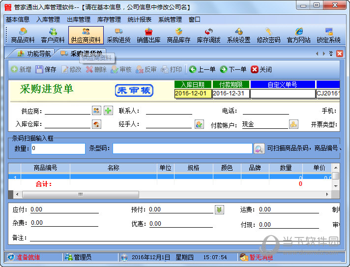
Task: Click 关闭 in the order toolbar
Action: click(x=261, y=69)
